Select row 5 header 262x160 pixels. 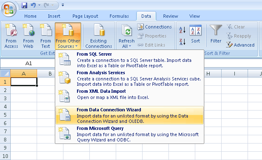tap(5, 115)
